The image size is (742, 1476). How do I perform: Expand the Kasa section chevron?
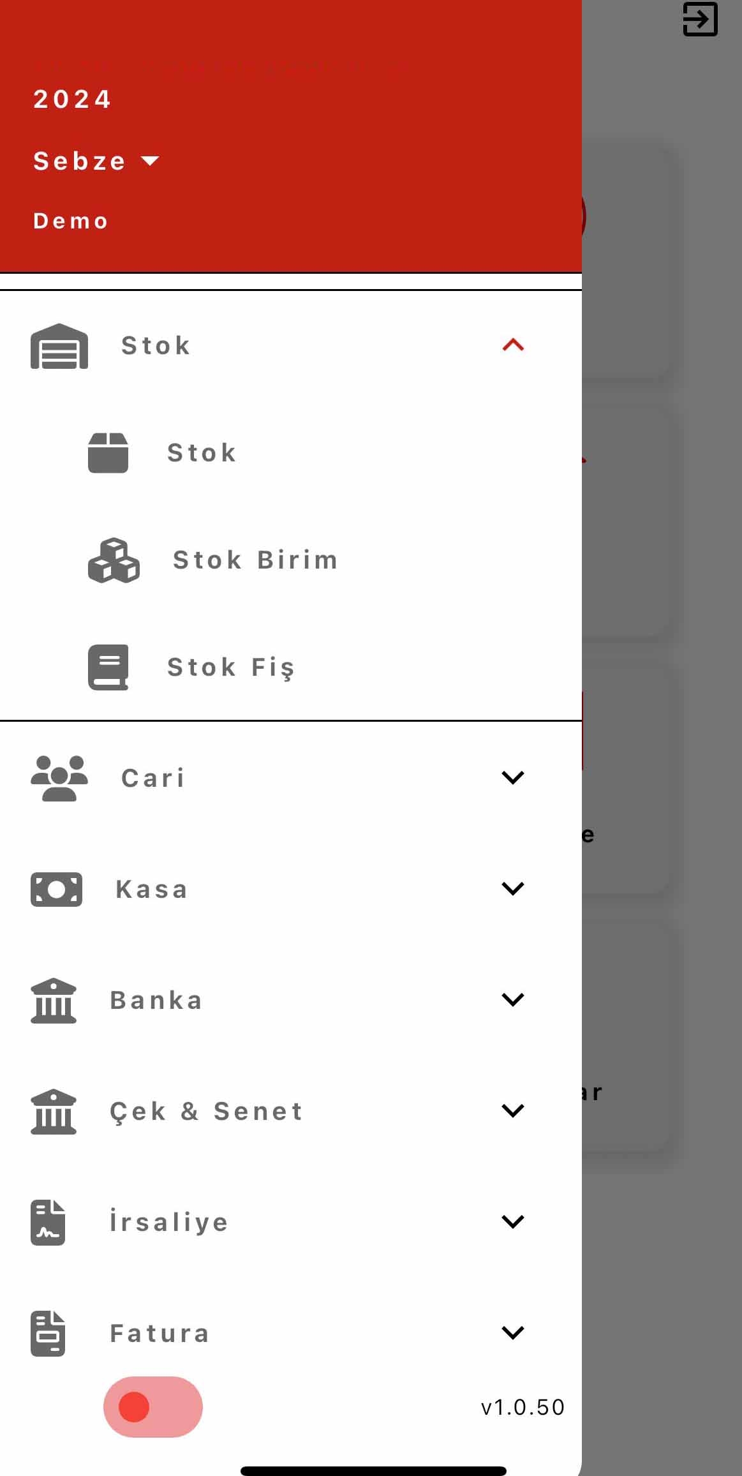513,888
